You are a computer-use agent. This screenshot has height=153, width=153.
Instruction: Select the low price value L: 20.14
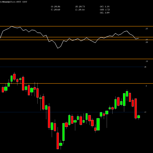(x=80, y=10)
